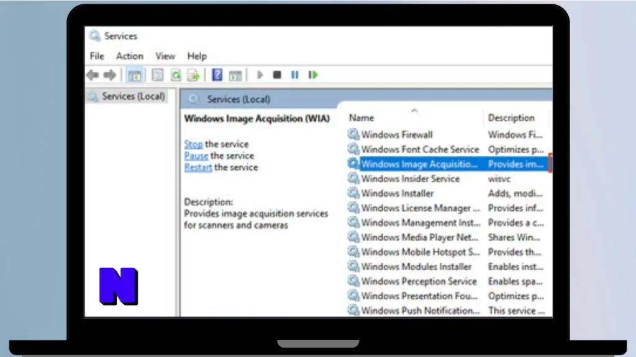Click the 'Windows Fi...' description cell
Screen dimensions: 636x357
tap(515, 134)
